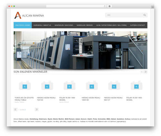This screenshot has width=161, height=136.
Task: Click browser download button next to address bar
Action: 109,6
